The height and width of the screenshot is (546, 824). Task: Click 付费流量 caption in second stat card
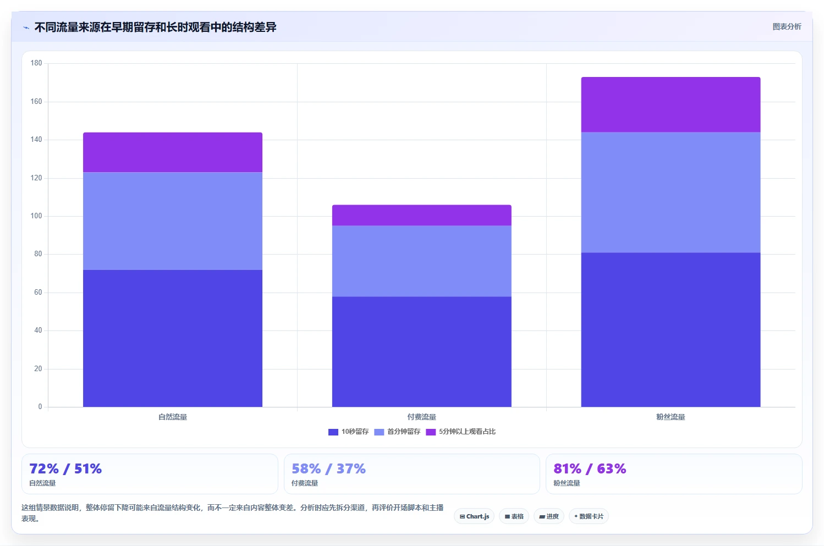click(x=305, y=483)
